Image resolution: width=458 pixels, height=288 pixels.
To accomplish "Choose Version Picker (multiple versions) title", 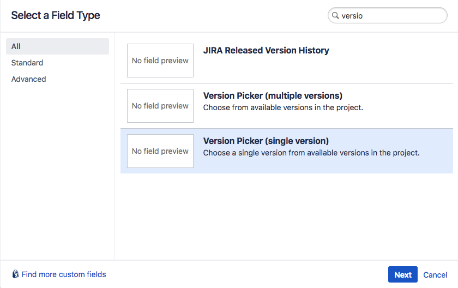I will (x=273, y=95).
